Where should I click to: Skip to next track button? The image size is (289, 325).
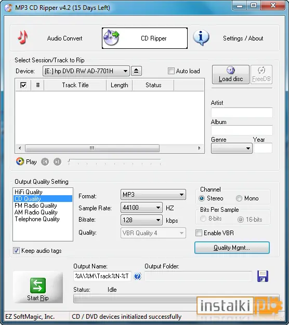(x=58, y=161)
